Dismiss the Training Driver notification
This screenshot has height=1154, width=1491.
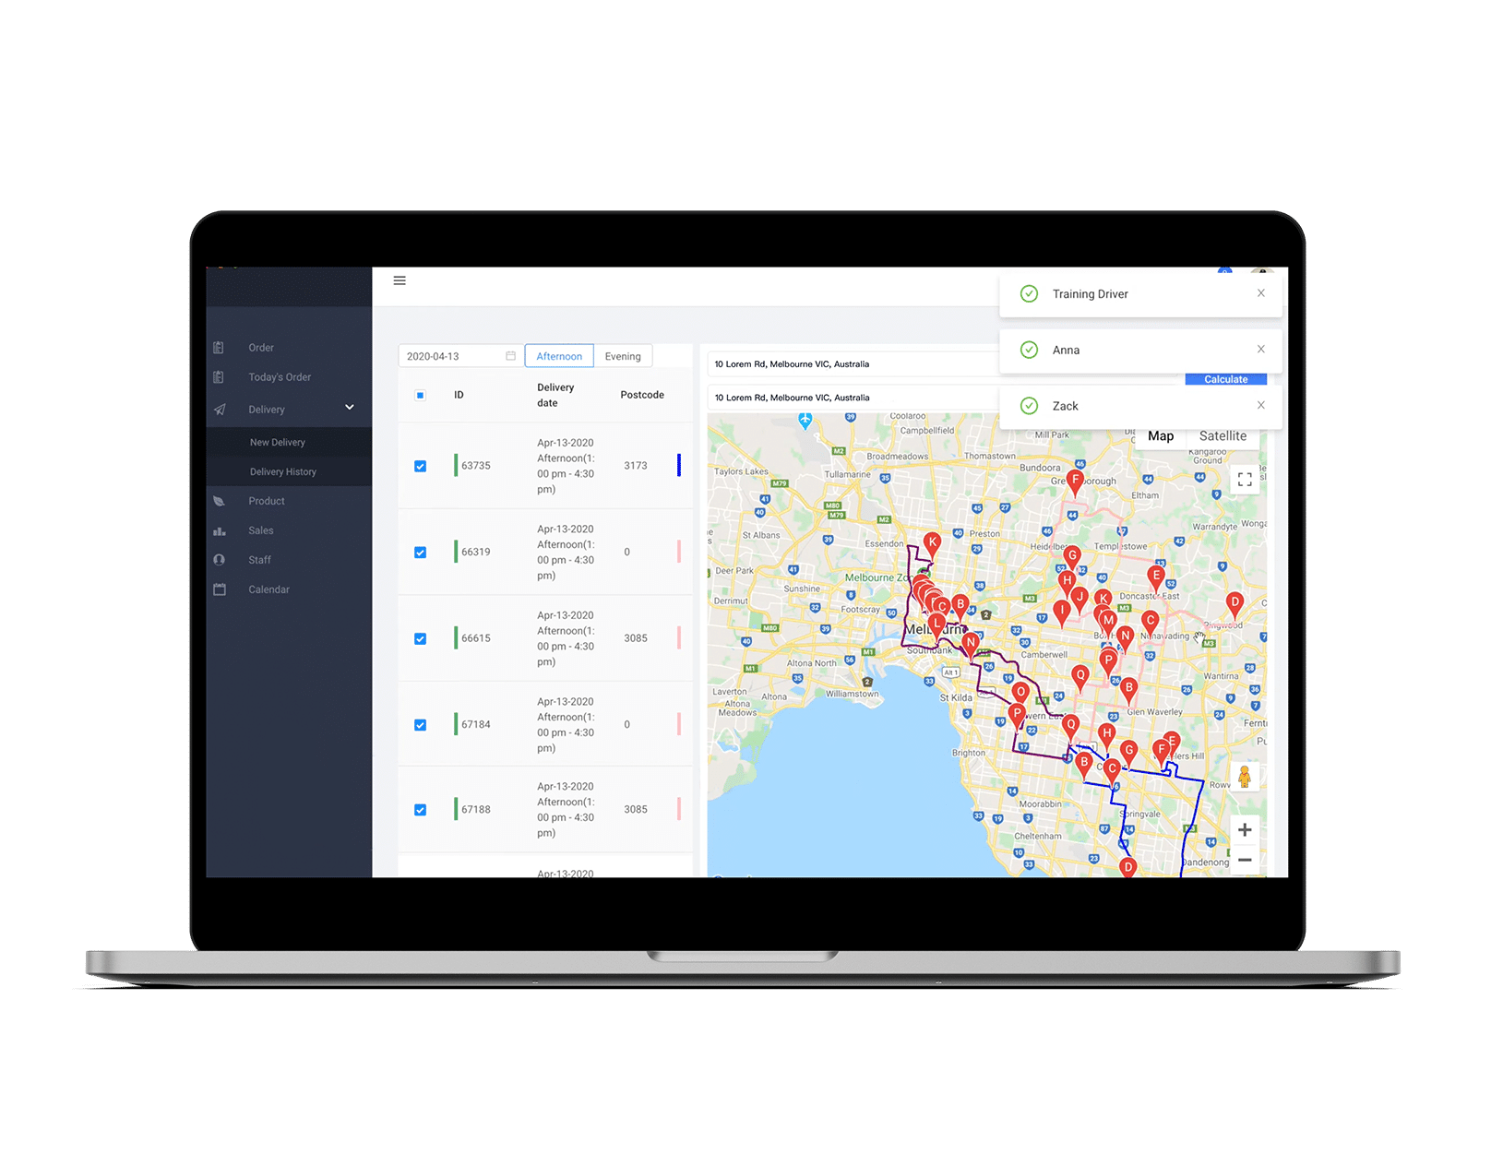coord(1260,293)
